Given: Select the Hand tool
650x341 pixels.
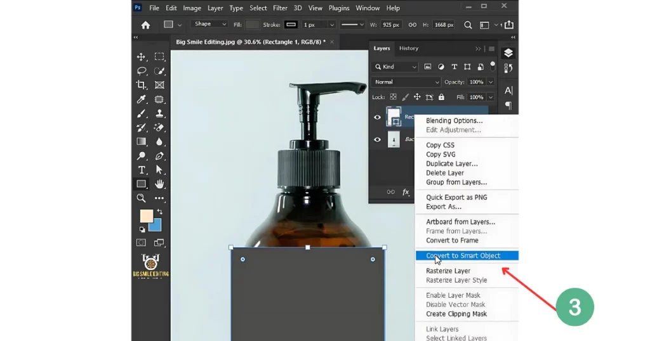Looking at the screenshot, I should point(159,184).
